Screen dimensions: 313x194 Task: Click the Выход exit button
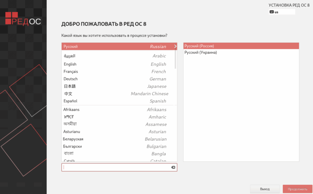click(265, 189)
